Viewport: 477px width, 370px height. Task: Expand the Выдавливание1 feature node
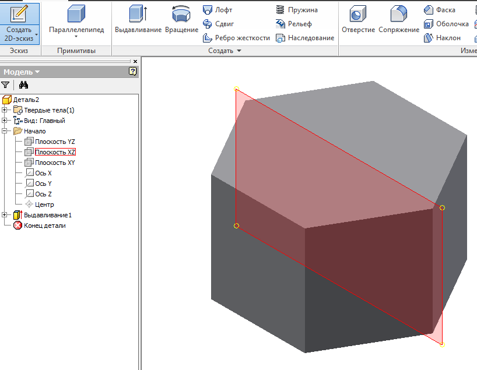click(5, 215)
